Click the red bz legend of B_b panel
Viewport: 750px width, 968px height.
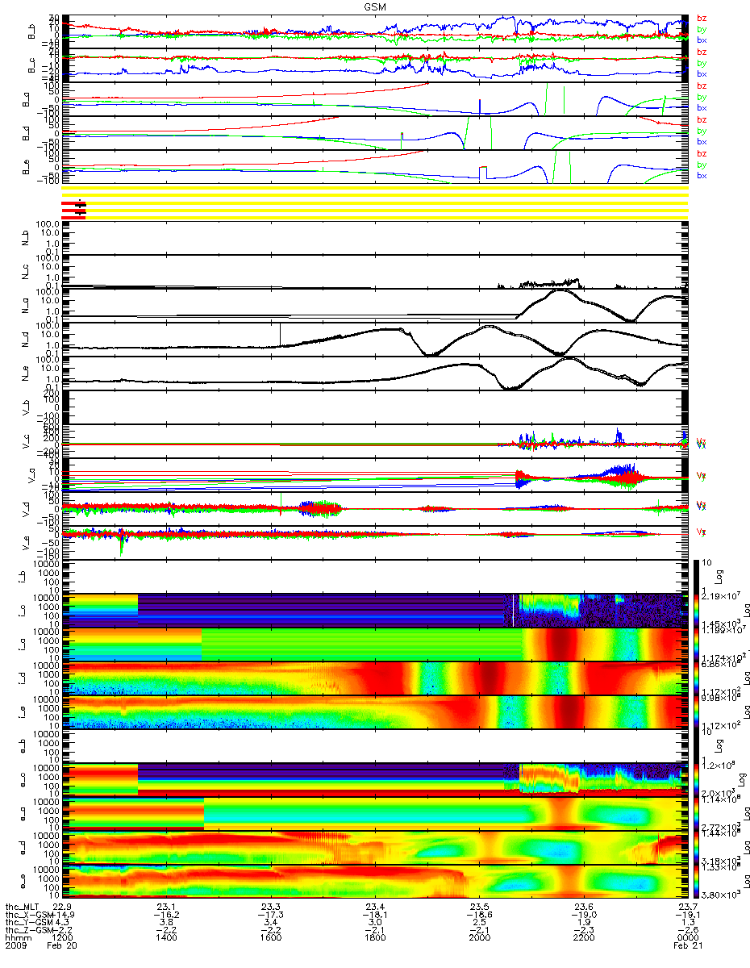(702, 18)
